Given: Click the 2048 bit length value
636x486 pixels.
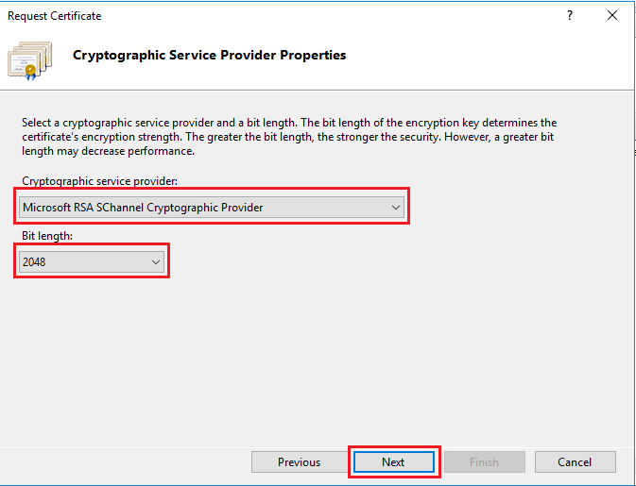Looking at the screenshot, I should point(34,262).
